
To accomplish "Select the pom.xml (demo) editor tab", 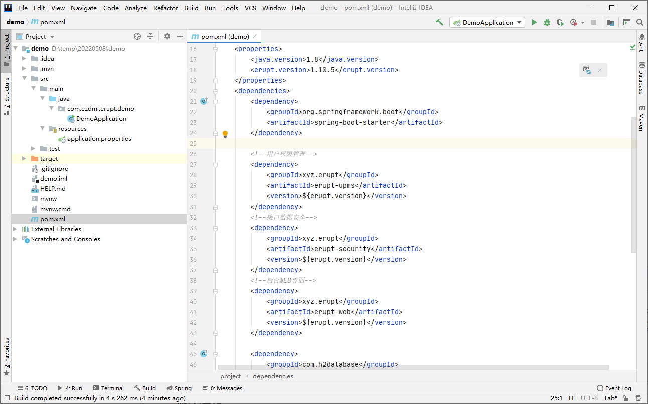I will point(225,36).
